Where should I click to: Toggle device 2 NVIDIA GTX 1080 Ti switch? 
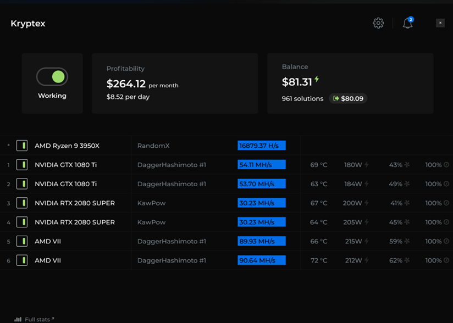(x=22, y=184)
